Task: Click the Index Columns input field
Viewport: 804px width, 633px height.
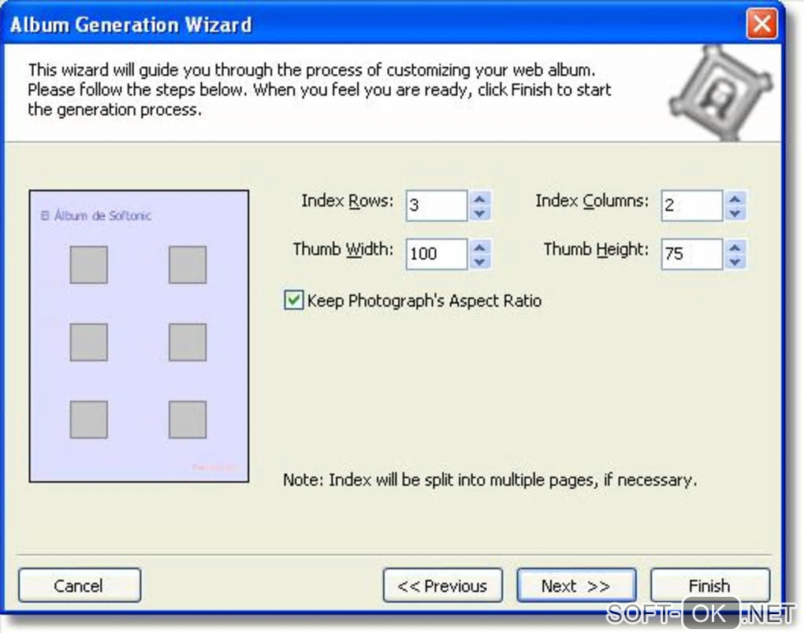Action: click(692, 205)
